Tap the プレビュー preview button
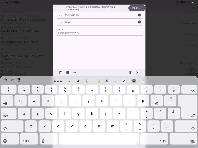The height and width of the screenshot is (148, 198). pyautogui.click(x=137, y=8)
